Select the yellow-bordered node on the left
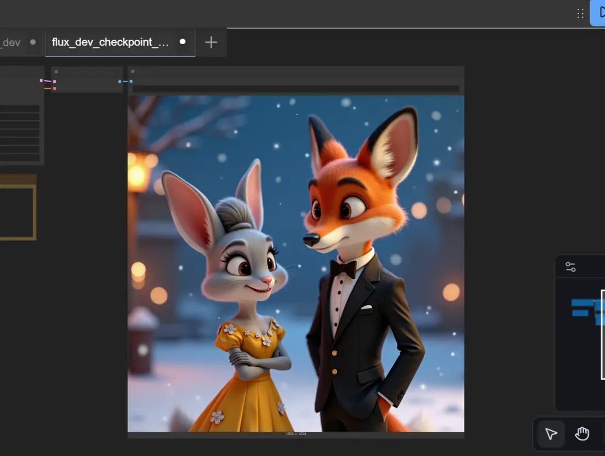This screenshot has height=456, width=605. pos(18,212)
